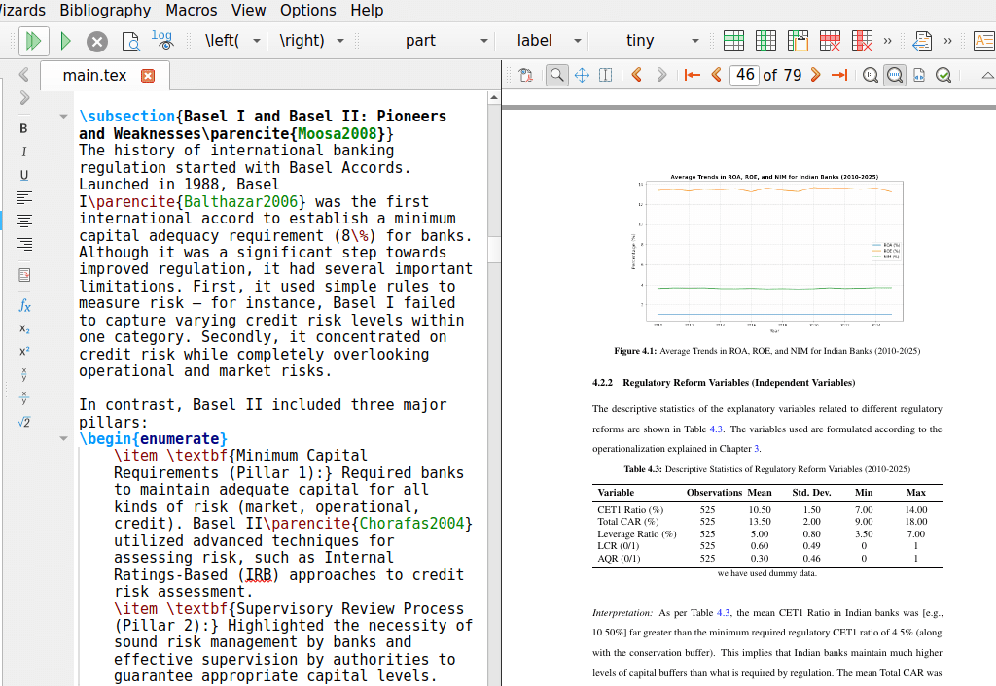Open the Help menu
The width and height of the screenshot is (996, 686).
coord(367,10)
